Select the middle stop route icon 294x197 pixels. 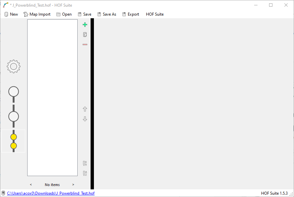point(14,117)
